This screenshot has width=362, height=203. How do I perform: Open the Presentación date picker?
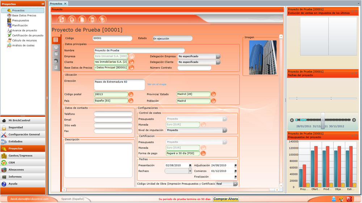pyautogui.click(x=190, y=165)
